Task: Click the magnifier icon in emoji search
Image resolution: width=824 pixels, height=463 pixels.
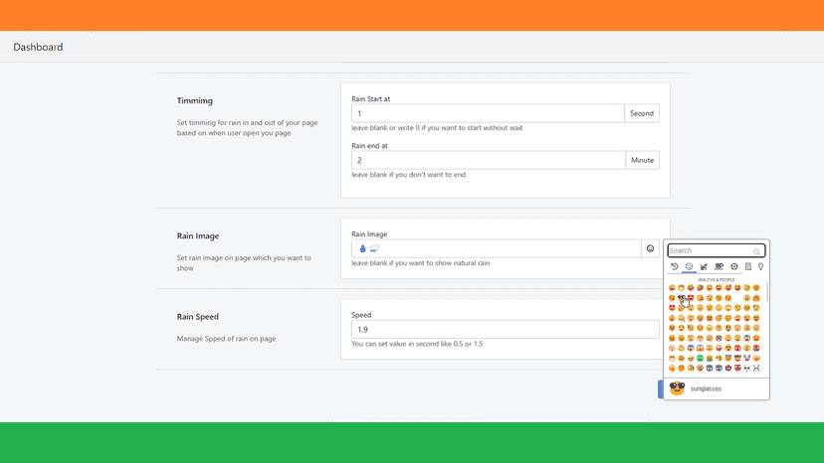Action: pyautogui.click(x=756, y=251)
